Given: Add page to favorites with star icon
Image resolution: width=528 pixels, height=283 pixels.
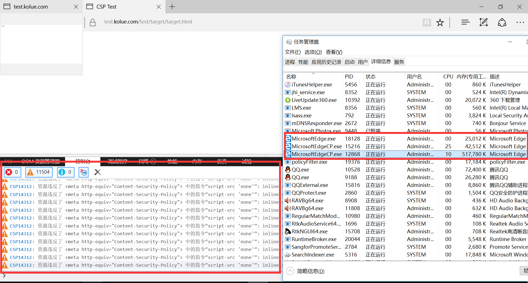Looking at the screenshot, I should 440,22.
